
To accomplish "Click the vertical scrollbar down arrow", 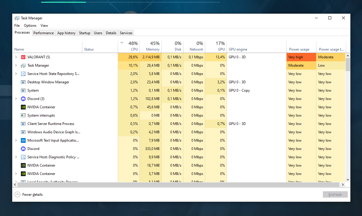I will click(x=348, y=180).
